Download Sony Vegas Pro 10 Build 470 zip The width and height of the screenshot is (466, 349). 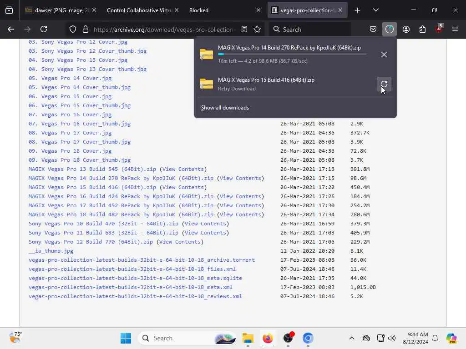coord(103,224)
